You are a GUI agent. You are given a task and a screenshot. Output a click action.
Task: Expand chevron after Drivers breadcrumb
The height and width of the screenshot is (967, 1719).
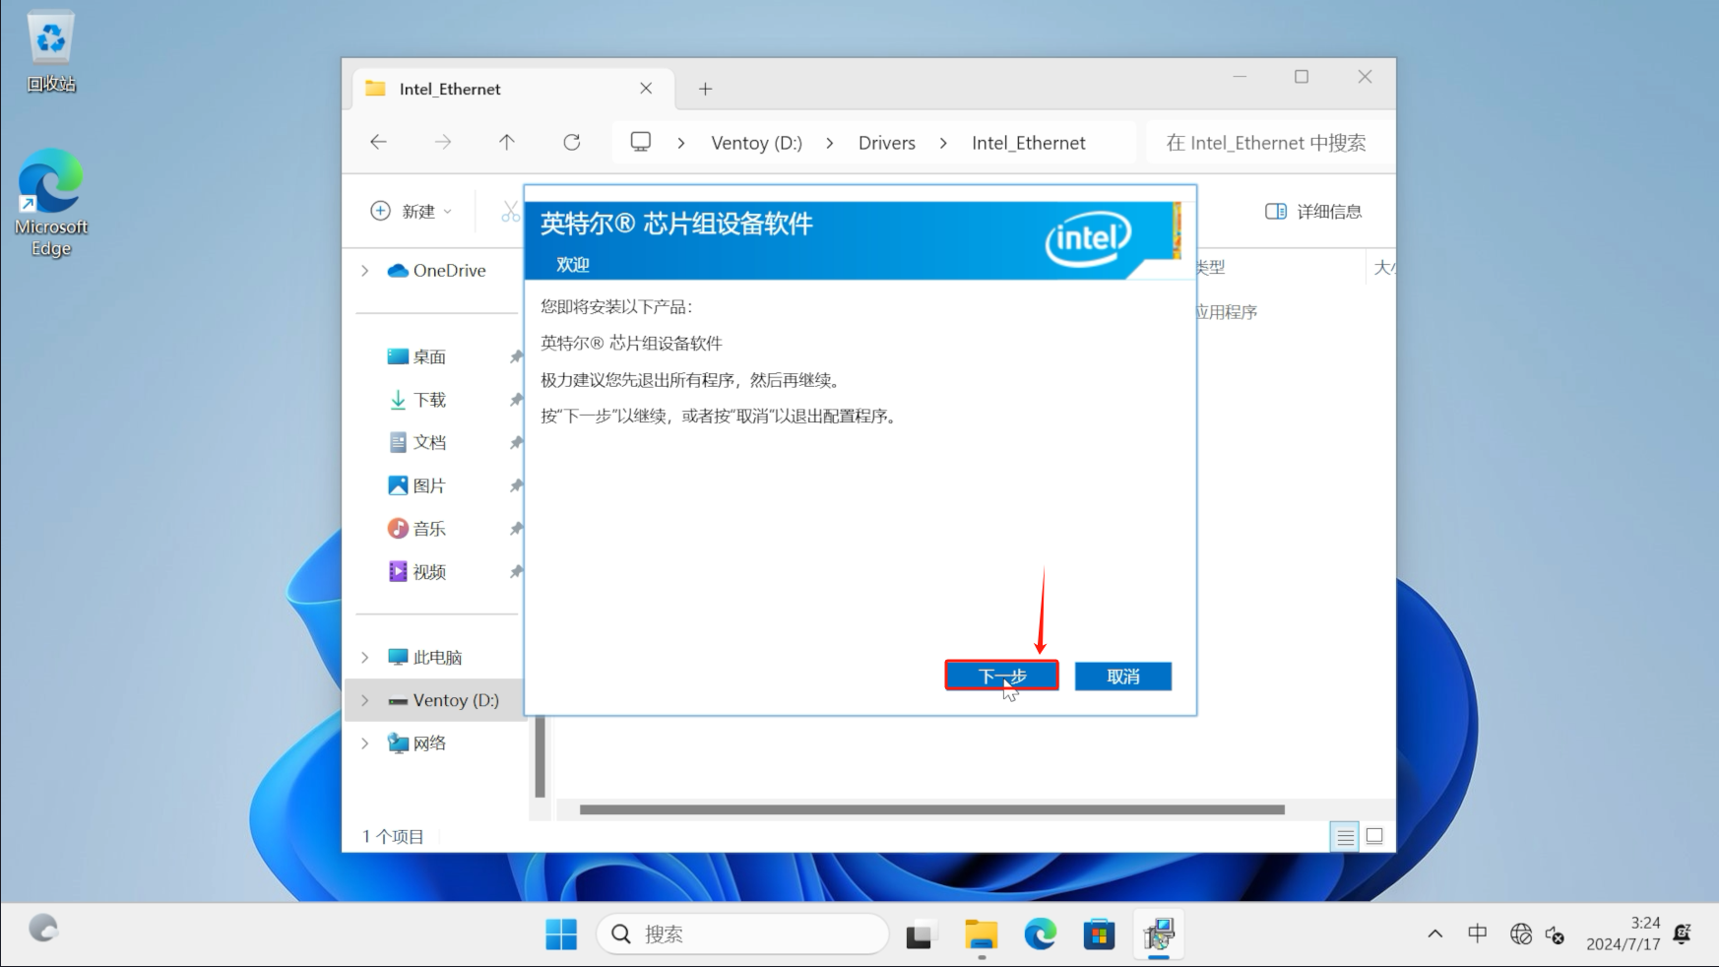point(943,143)
